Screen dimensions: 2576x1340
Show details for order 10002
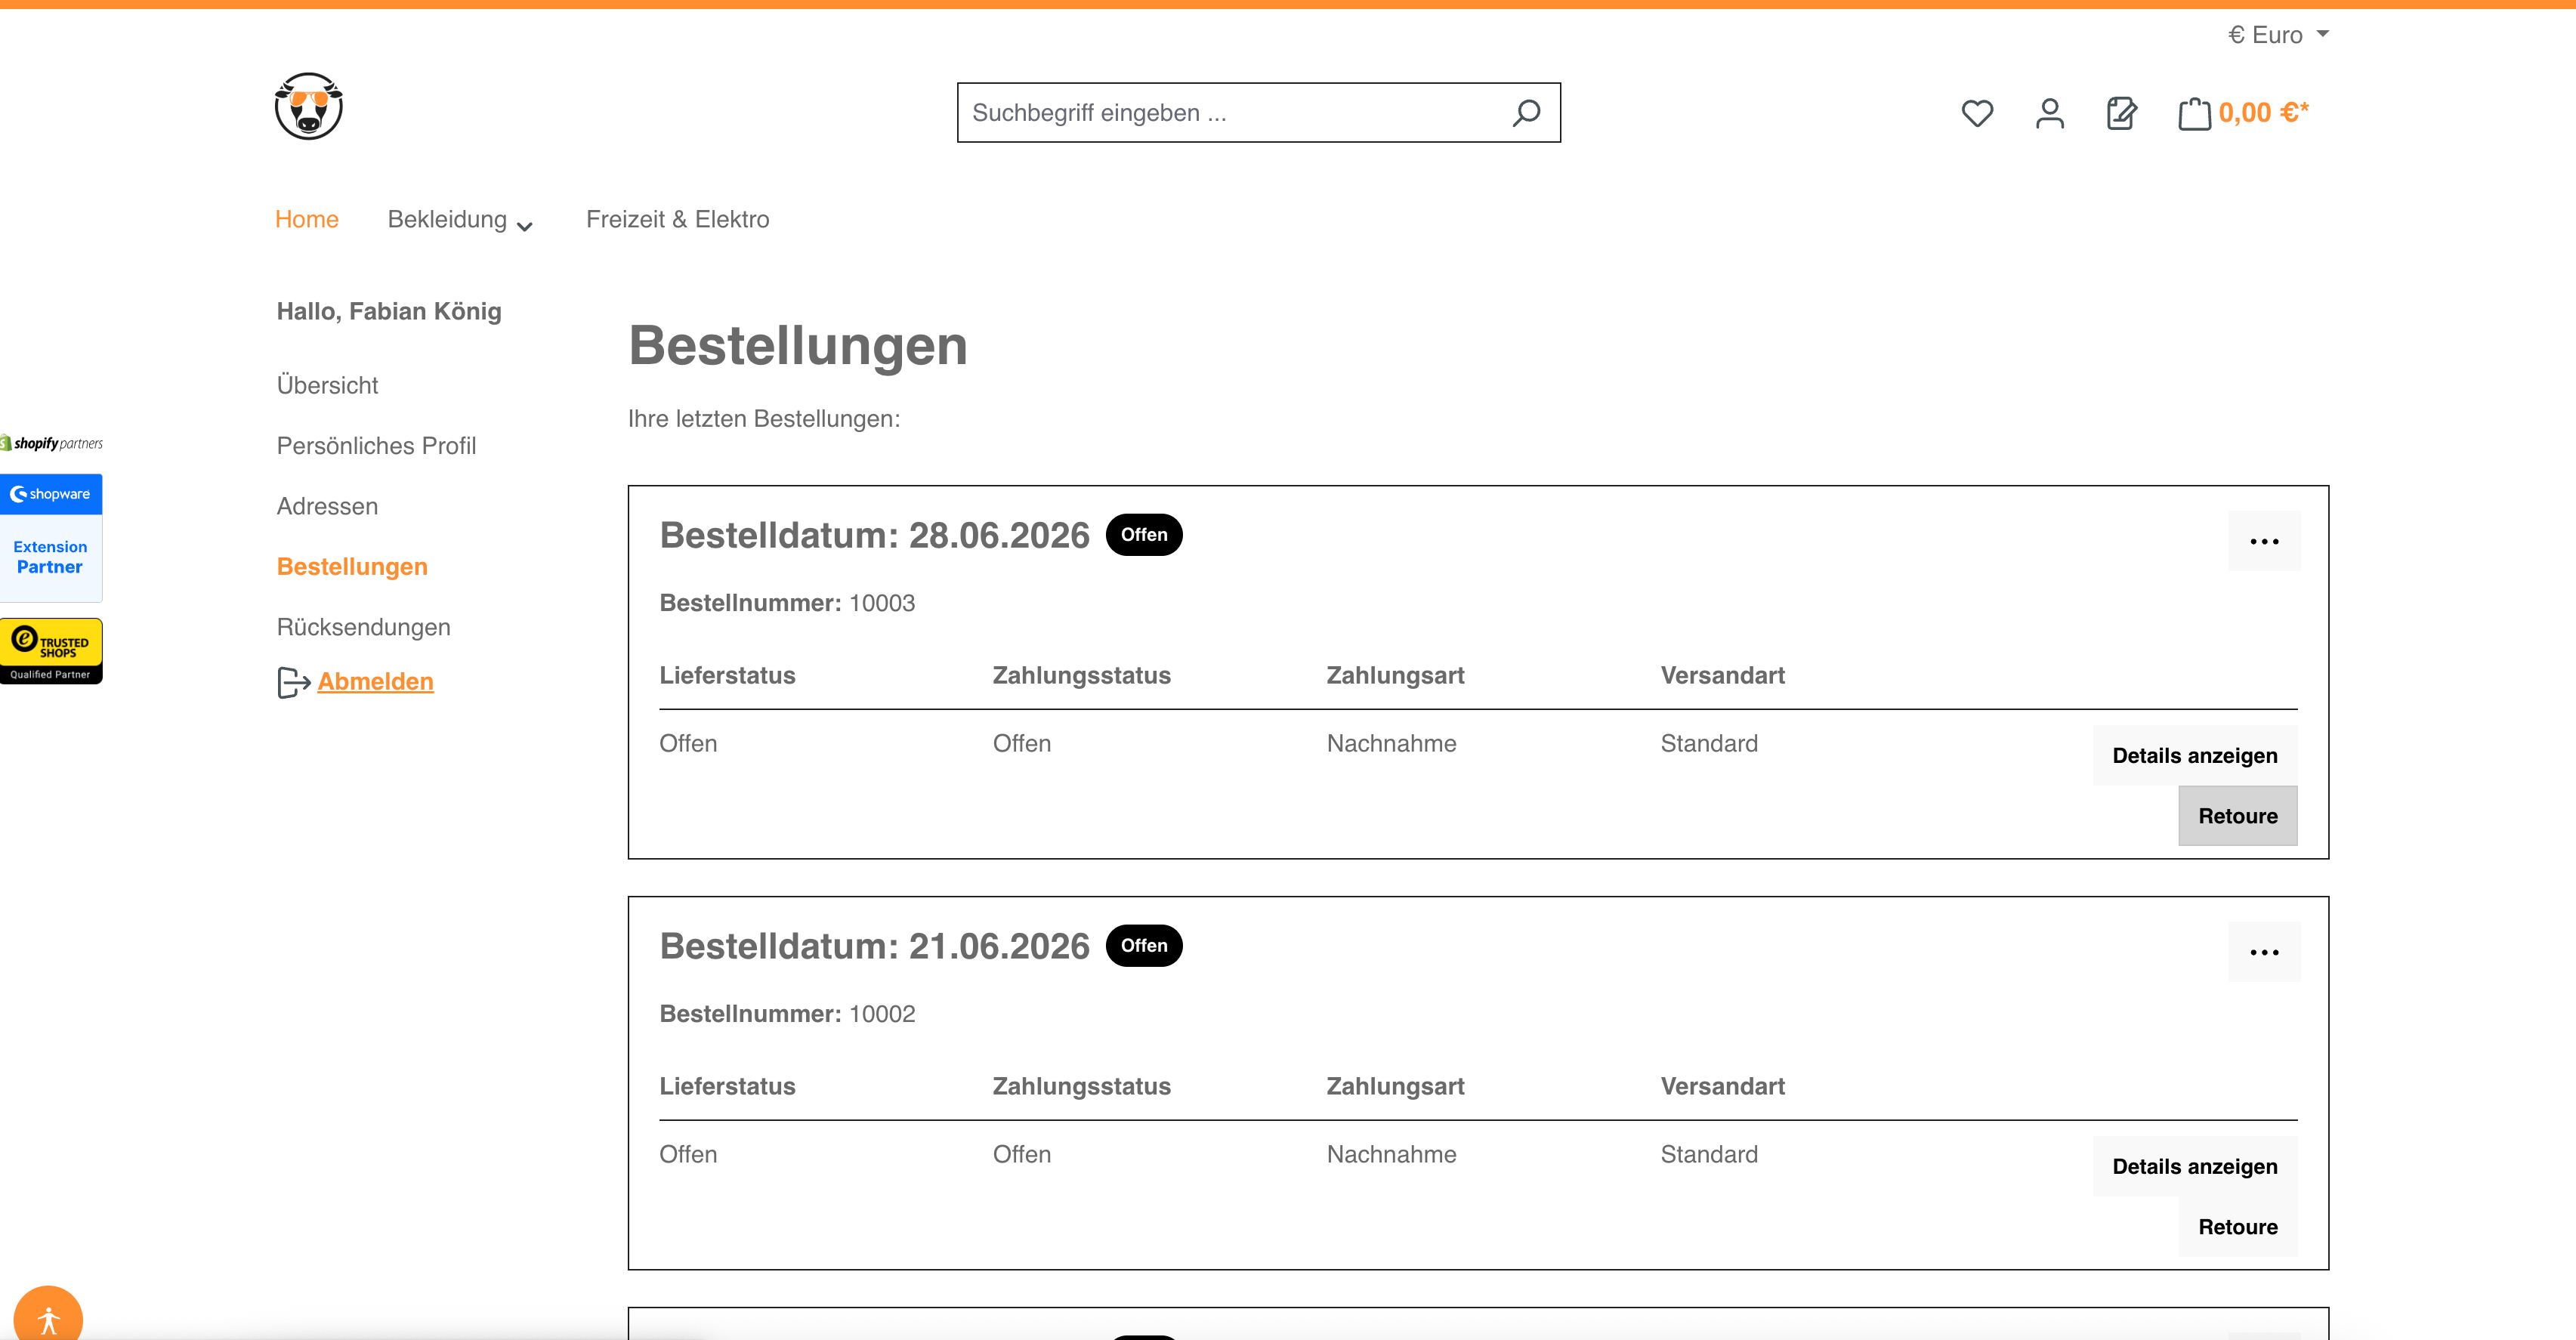[x=2195, y=1167]
